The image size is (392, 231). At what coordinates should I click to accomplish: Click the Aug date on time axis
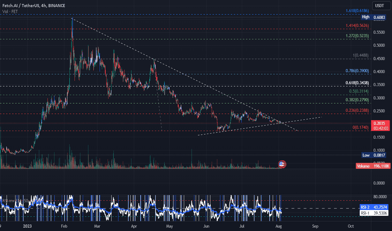(x=278, y=226)
